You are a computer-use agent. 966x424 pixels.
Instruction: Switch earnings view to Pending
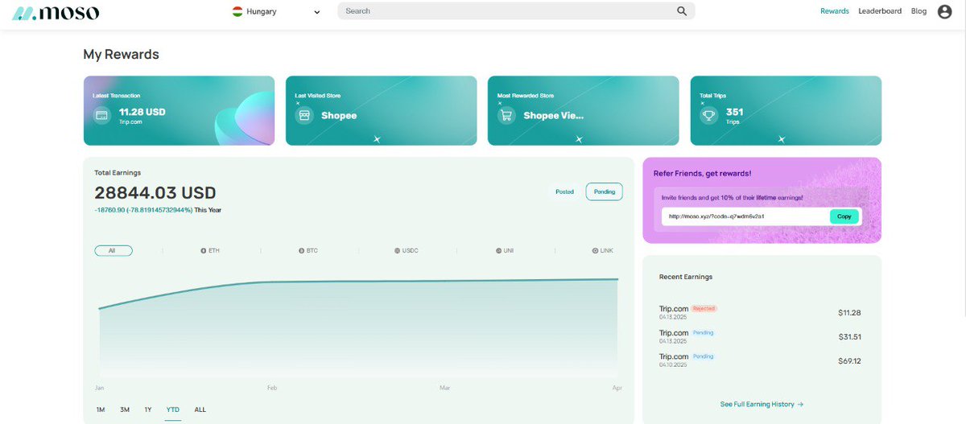point(604,191)
